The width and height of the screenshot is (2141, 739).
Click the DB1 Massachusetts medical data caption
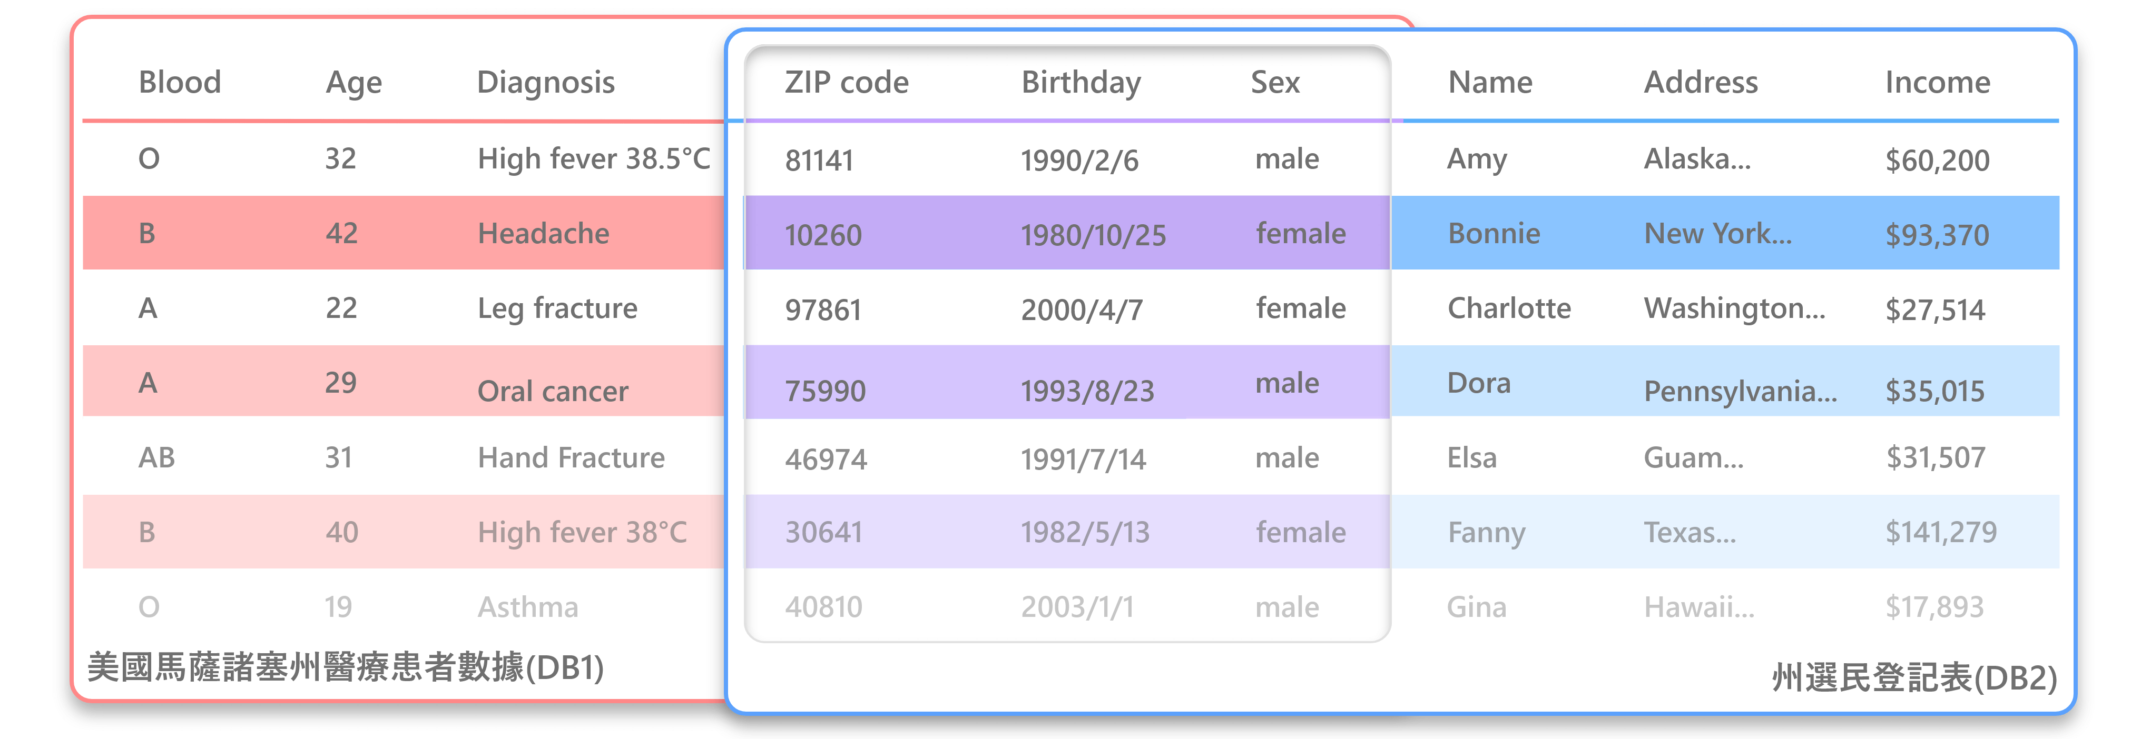345,667
